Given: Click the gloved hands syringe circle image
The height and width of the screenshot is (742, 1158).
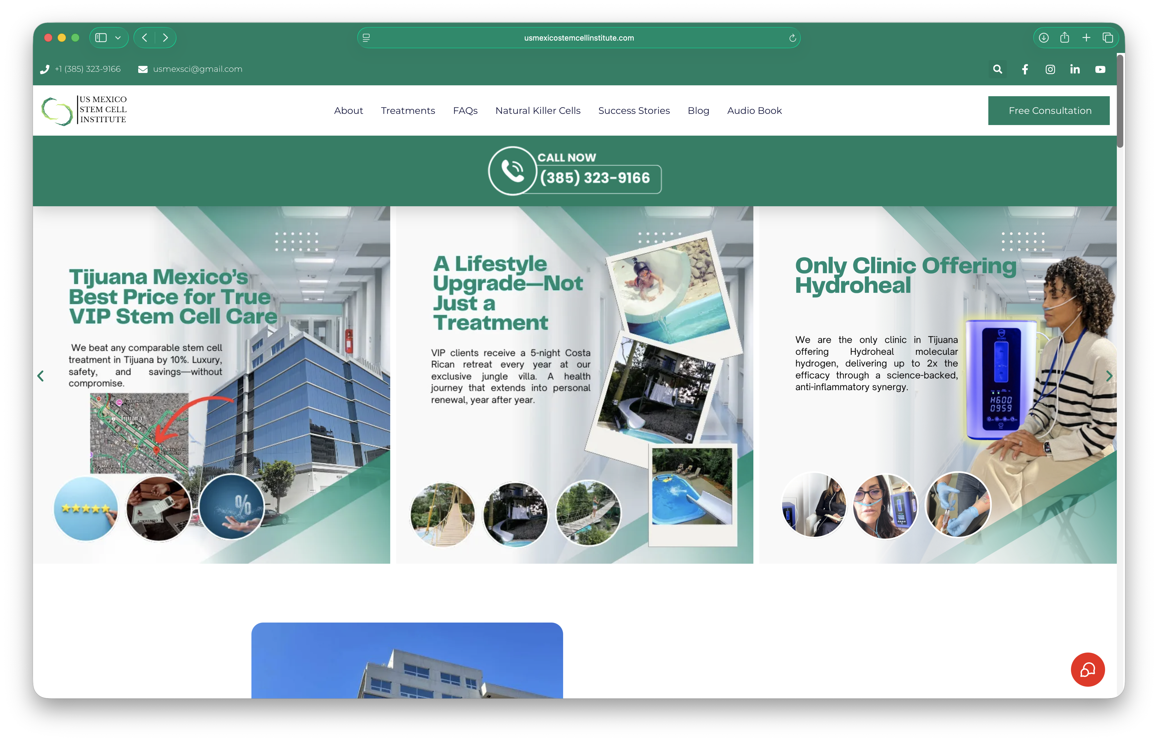Looking at the screenshot, I should point(958,504).
